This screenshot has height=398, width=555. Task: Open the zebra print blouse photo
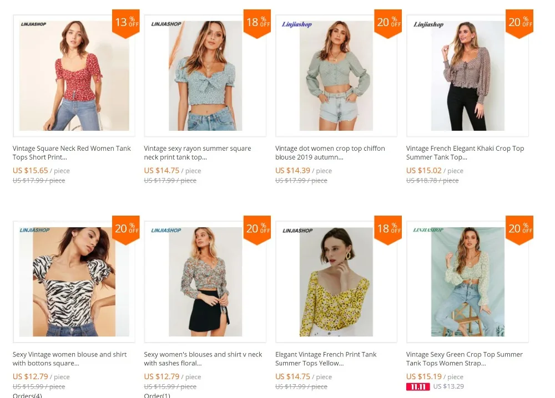click(74, 282)
